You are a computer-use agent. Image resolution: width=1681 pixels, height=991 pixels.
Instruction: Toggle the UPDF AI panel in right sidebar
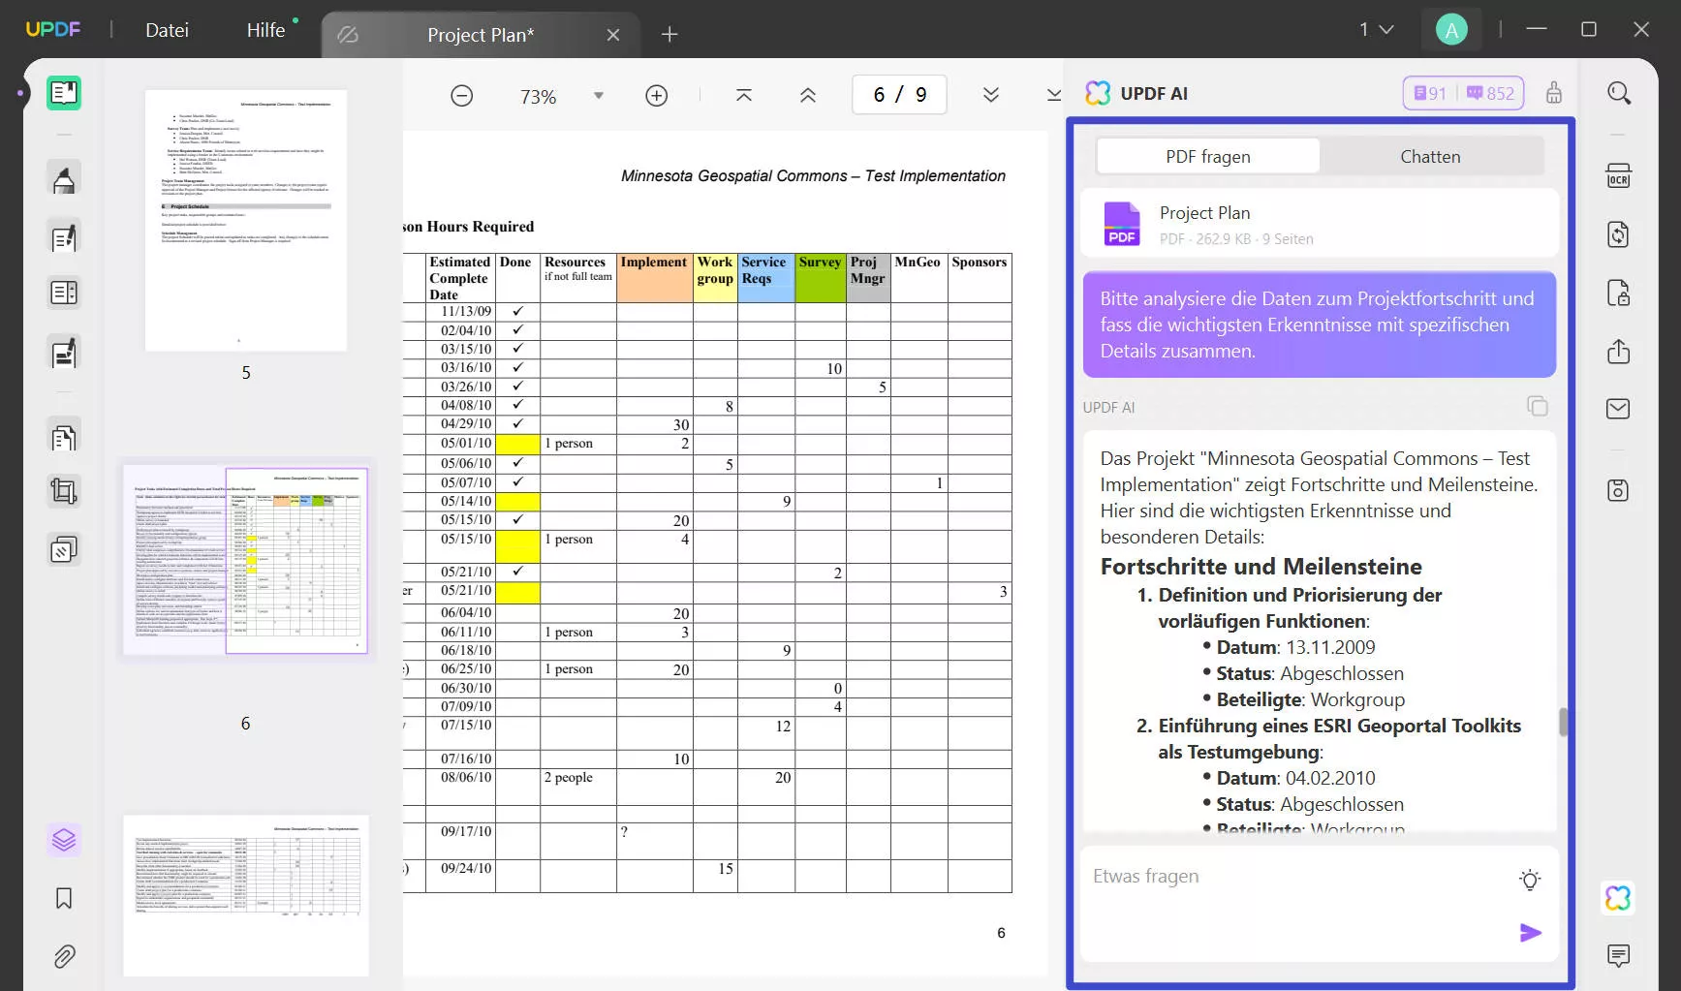click(x=1619, y=898)
